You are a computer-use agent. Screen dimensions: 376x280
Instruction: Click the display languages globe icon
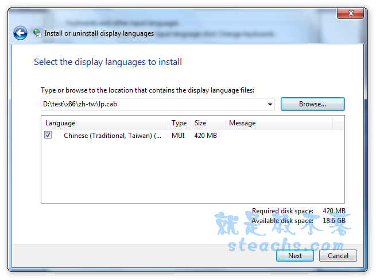[37, 33]
